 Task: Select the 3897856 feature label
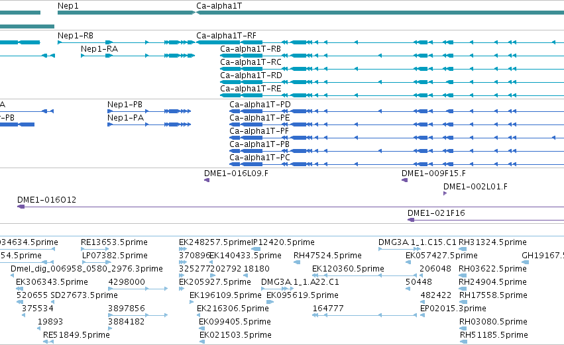coord(127,309)
